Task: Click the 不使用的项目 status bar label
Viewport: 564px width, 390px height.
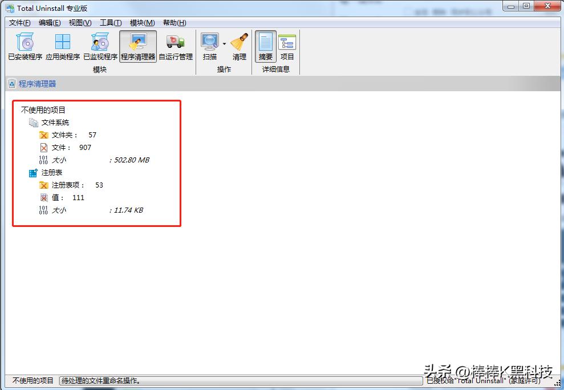Action: tap(31, 381)
